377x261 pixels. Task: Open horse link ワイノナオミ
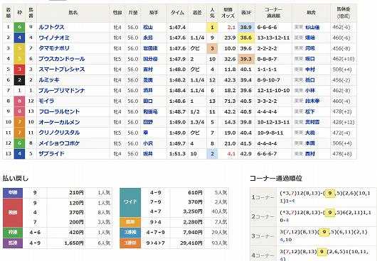pos(54,38)
